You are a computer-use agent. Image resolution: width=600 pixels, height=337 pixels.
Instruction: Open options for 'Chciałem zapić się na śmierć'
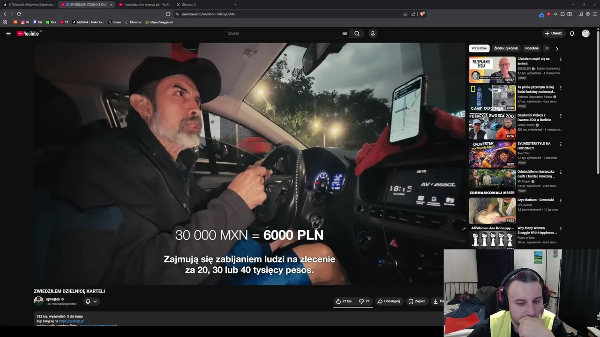561,59
